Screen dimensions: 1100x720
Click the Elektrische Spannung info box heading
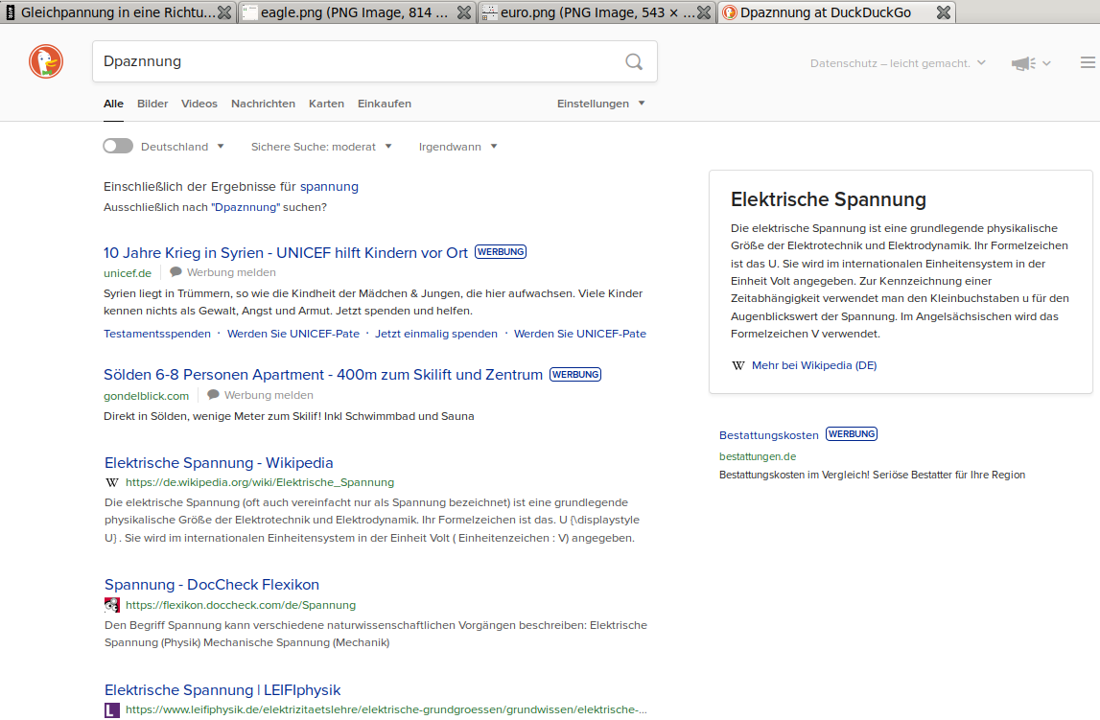tap(829, 199)
